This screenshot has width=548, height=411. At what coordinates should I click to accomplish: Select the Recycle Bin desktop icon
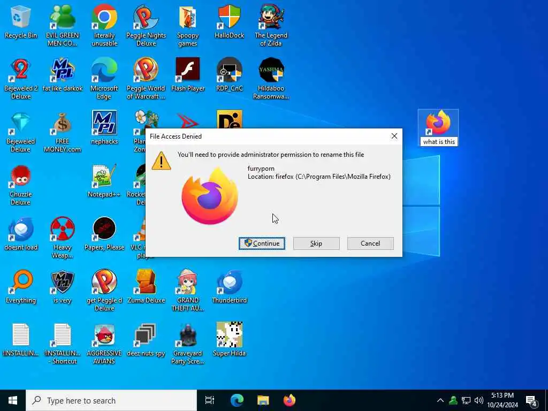[x=21, y=21]
